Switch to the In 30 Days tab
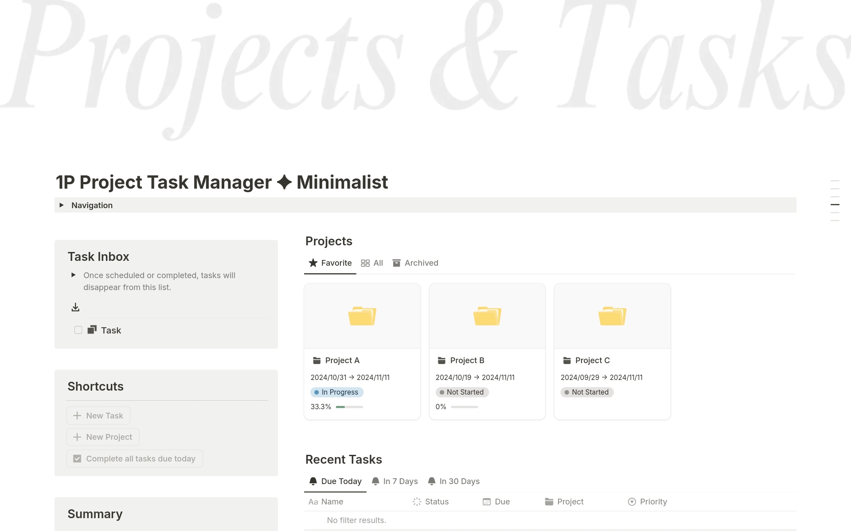The width and height of the screenshot is (851, 531). pos(459,481)
